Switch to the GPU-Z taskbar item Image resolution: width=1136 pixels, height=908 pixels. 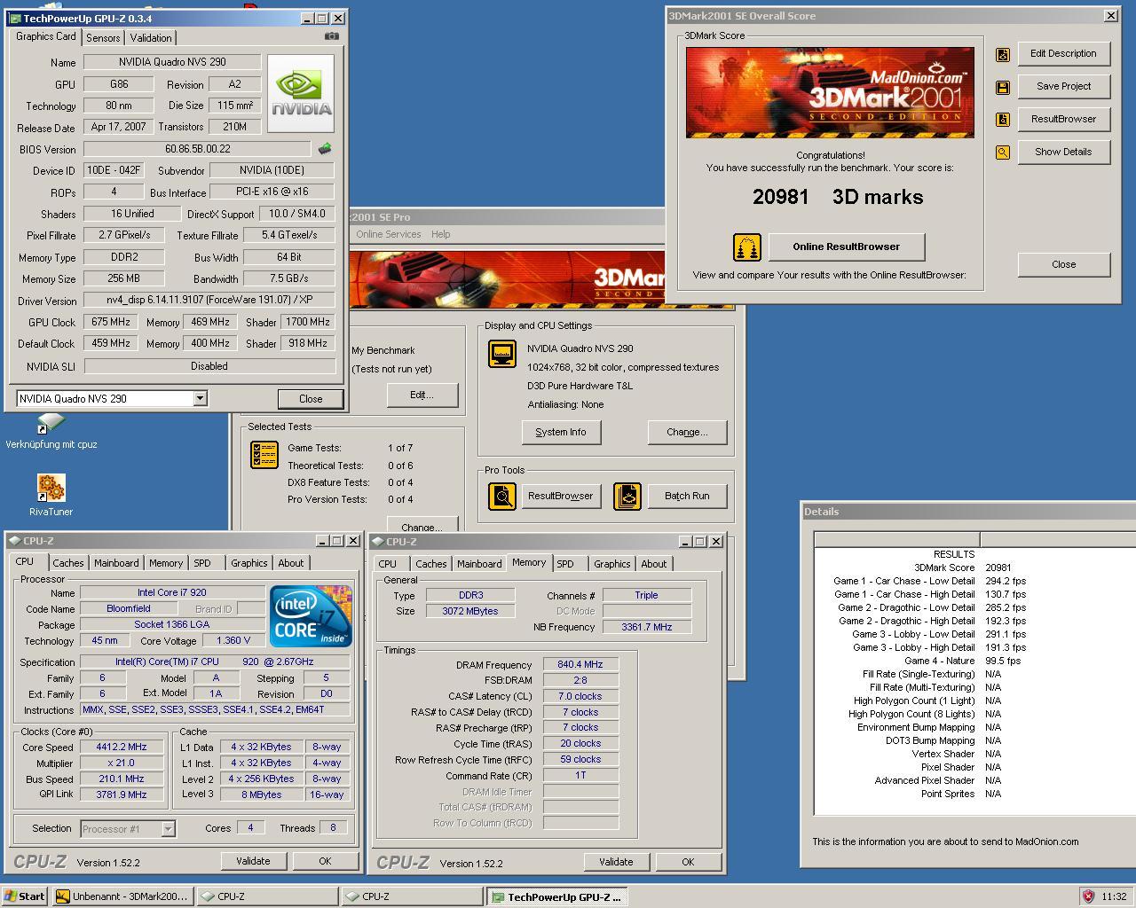[x=556, y=896]
